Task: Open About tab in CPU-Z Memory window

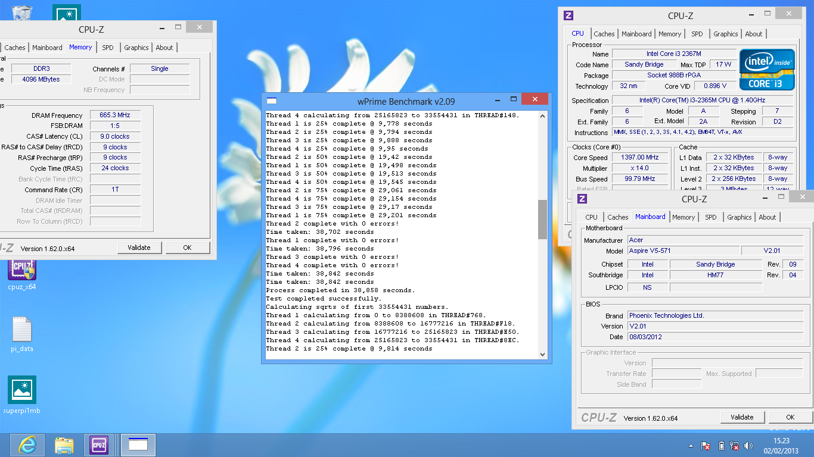Action: (164, 48)
